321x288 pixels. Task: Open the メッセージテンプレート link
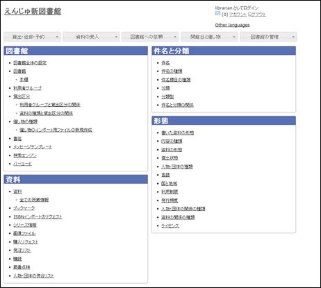(33, 147)
